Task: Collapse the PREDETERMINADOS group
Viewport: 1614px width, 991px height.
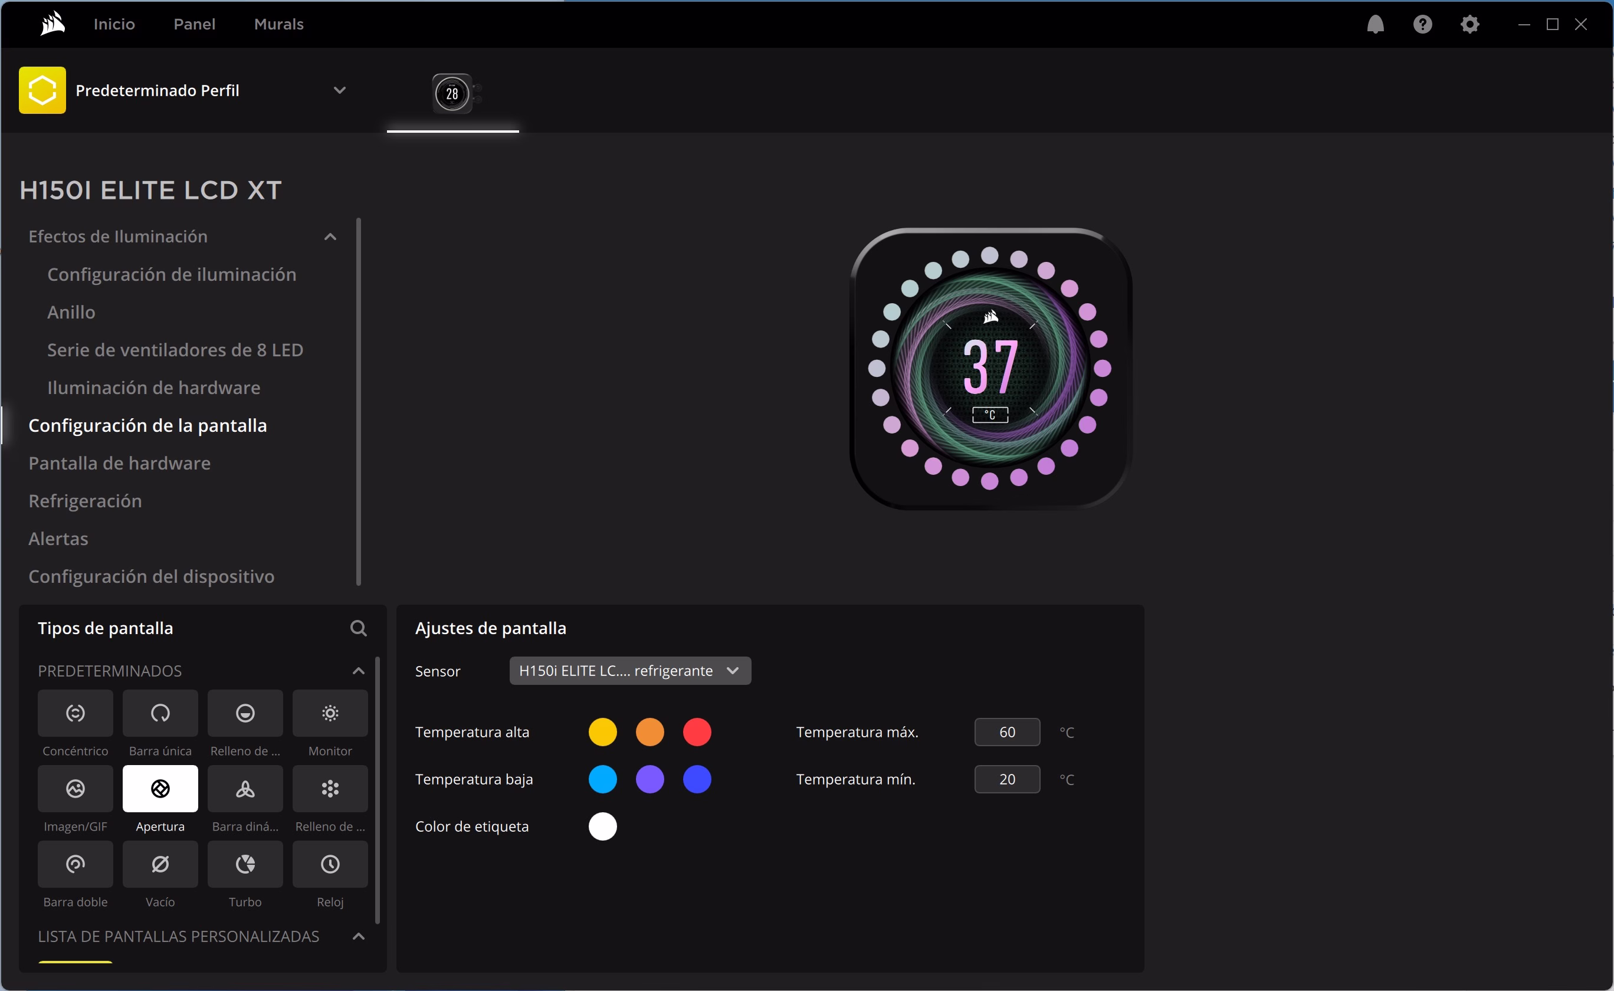Action: point(358,671)
